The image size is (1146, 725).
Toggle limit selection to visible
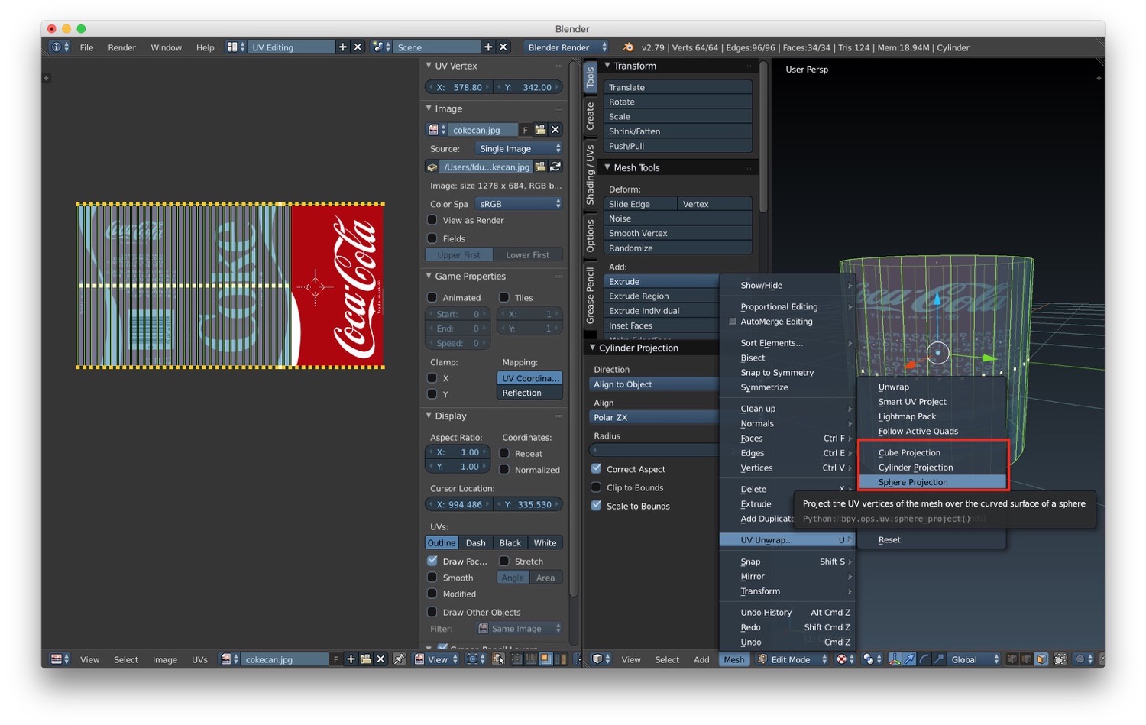pyautogui.click(x=1060, y=659)
